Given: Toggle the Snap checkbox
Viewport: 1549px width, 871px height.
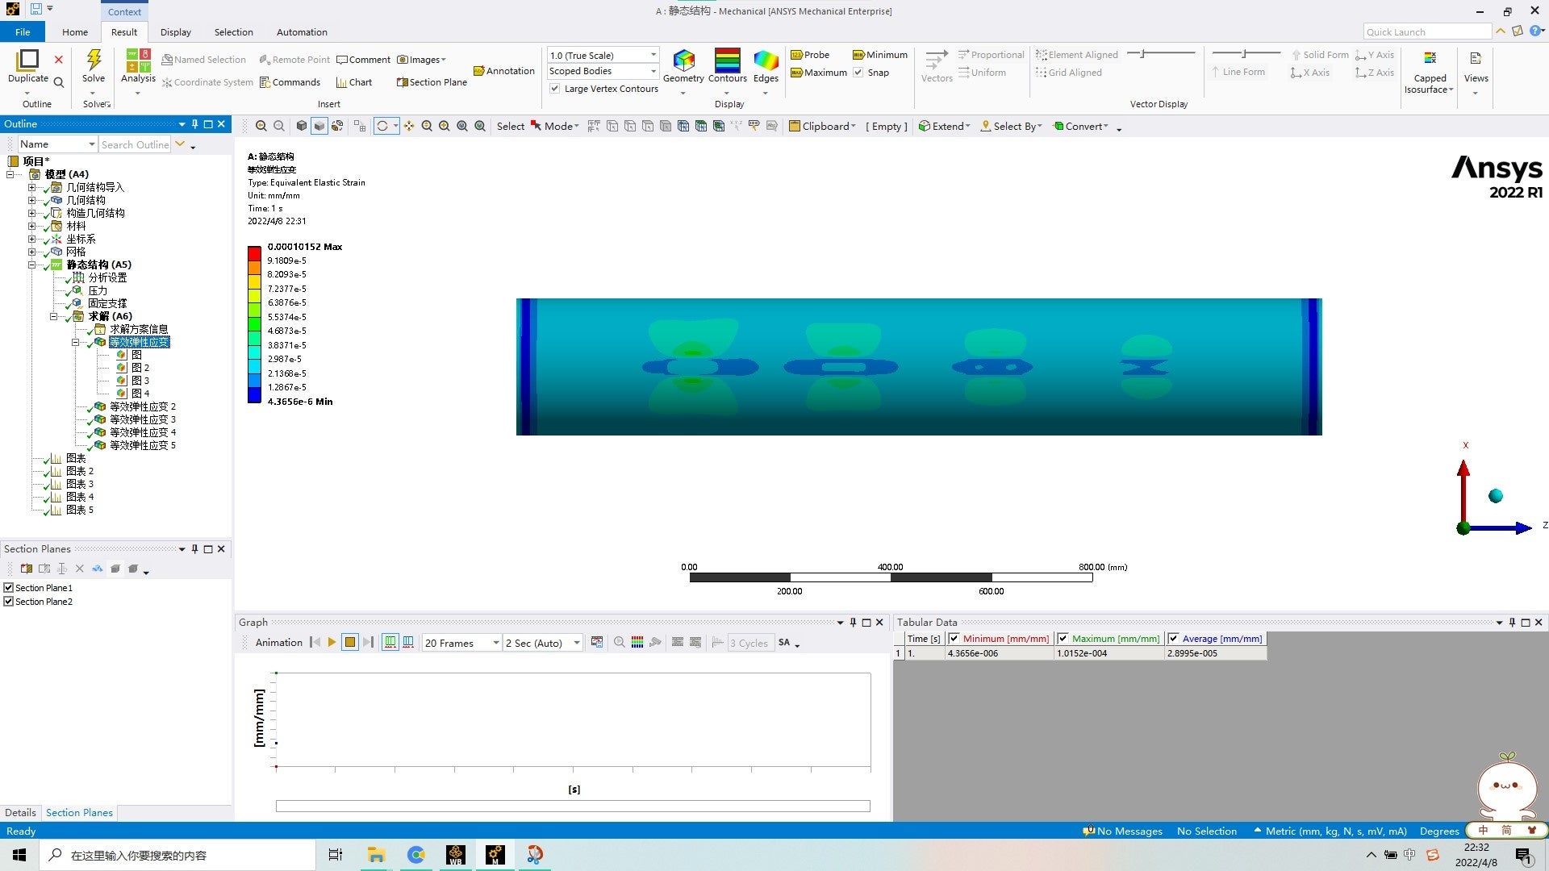Looking at the screenshot, I should [859, 73].
